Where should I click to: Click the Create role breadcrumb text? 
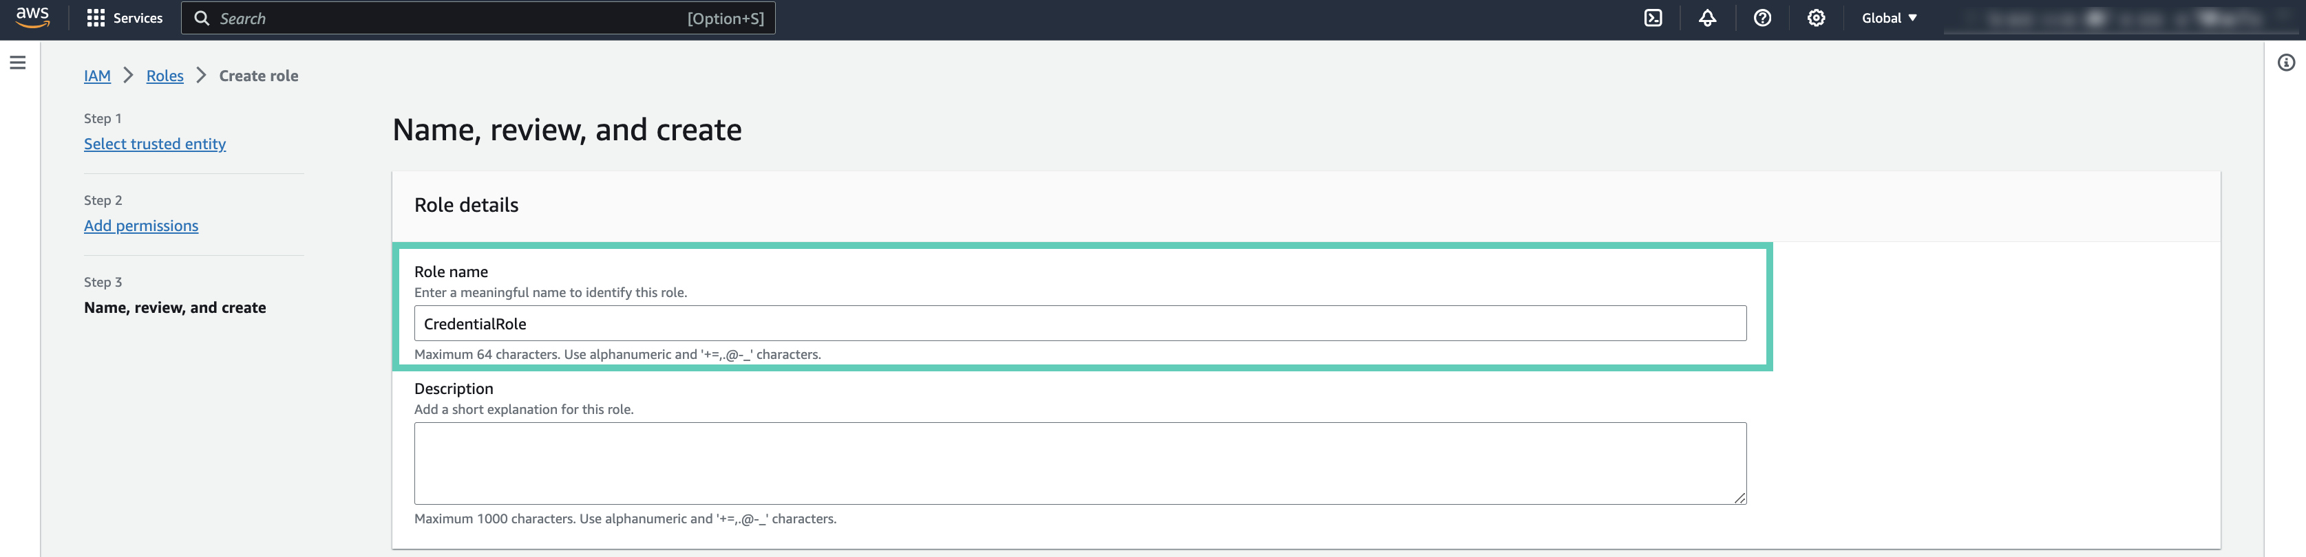pos(259,76)
